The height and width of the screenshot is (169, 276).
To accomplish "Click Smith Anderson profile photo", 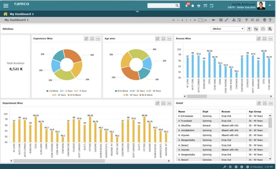I will coord(261,6).
